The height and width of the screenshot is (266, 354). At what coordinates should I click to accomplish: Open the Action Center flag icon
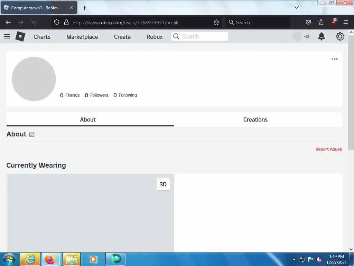[311, 259]
